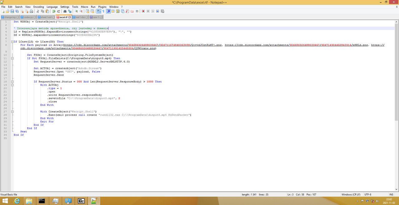Collapse the With fold at line 27
Image resolution: width=399 pixels, height=205 pixels.
tap(12, 111)
